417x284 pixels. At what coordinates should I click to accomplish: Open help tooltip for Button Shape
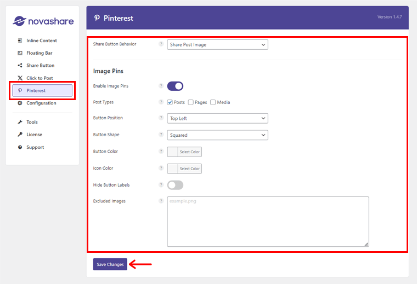[161, 135]
